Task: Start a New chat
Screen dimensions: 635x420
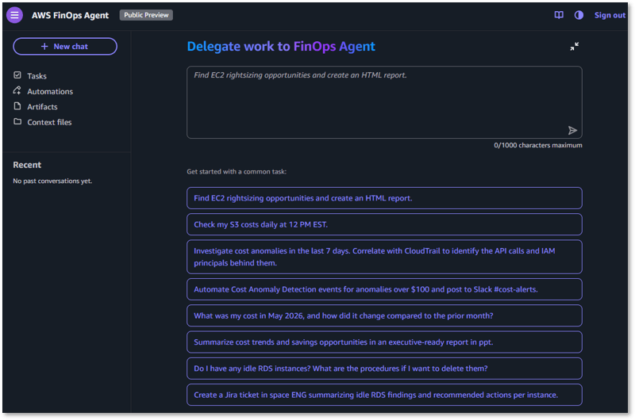Action: [65, 47]
